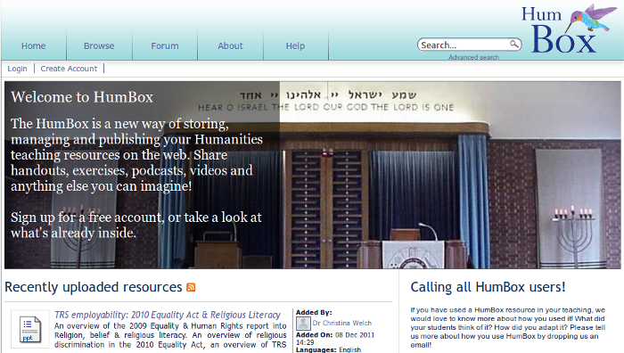Click the HumBox hummingbird logo
The height and width of the screenshot is (353, 624).
pyautogui.click(x=569, y=29)
